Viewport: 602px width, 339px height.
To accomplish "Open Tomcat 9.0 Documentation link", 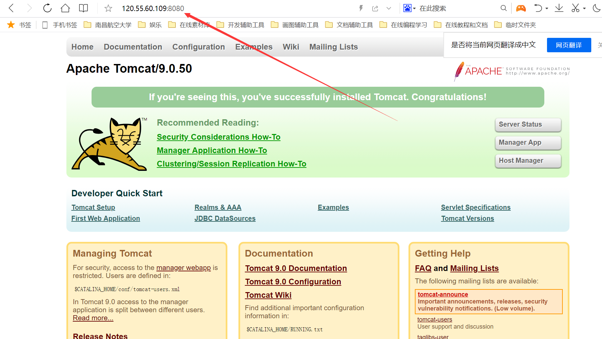I will (x=296, y=268).
